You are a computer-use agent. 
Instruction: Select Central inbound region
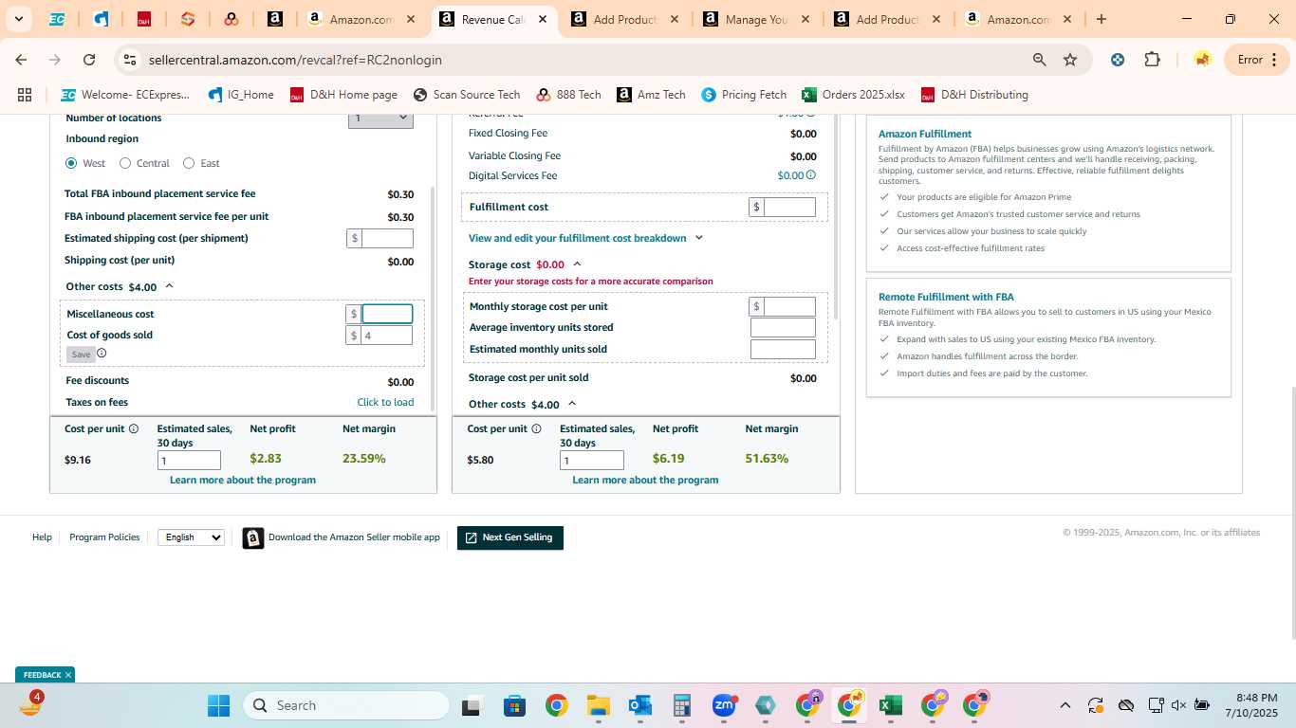(x=124, y=163)
